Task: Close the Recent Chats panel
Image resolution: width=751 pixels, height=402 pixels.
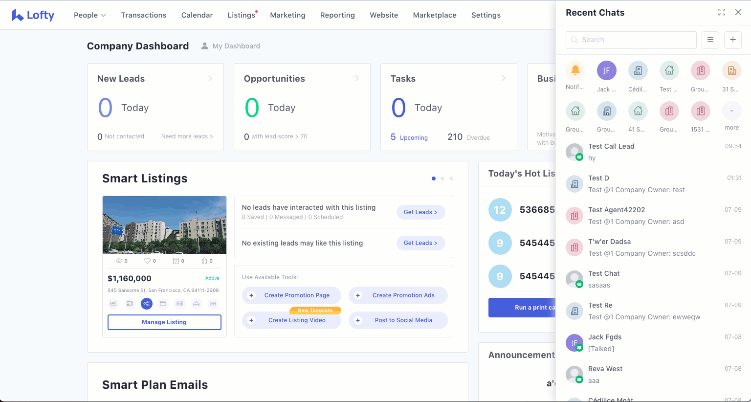Action: (x=738, y=12)
